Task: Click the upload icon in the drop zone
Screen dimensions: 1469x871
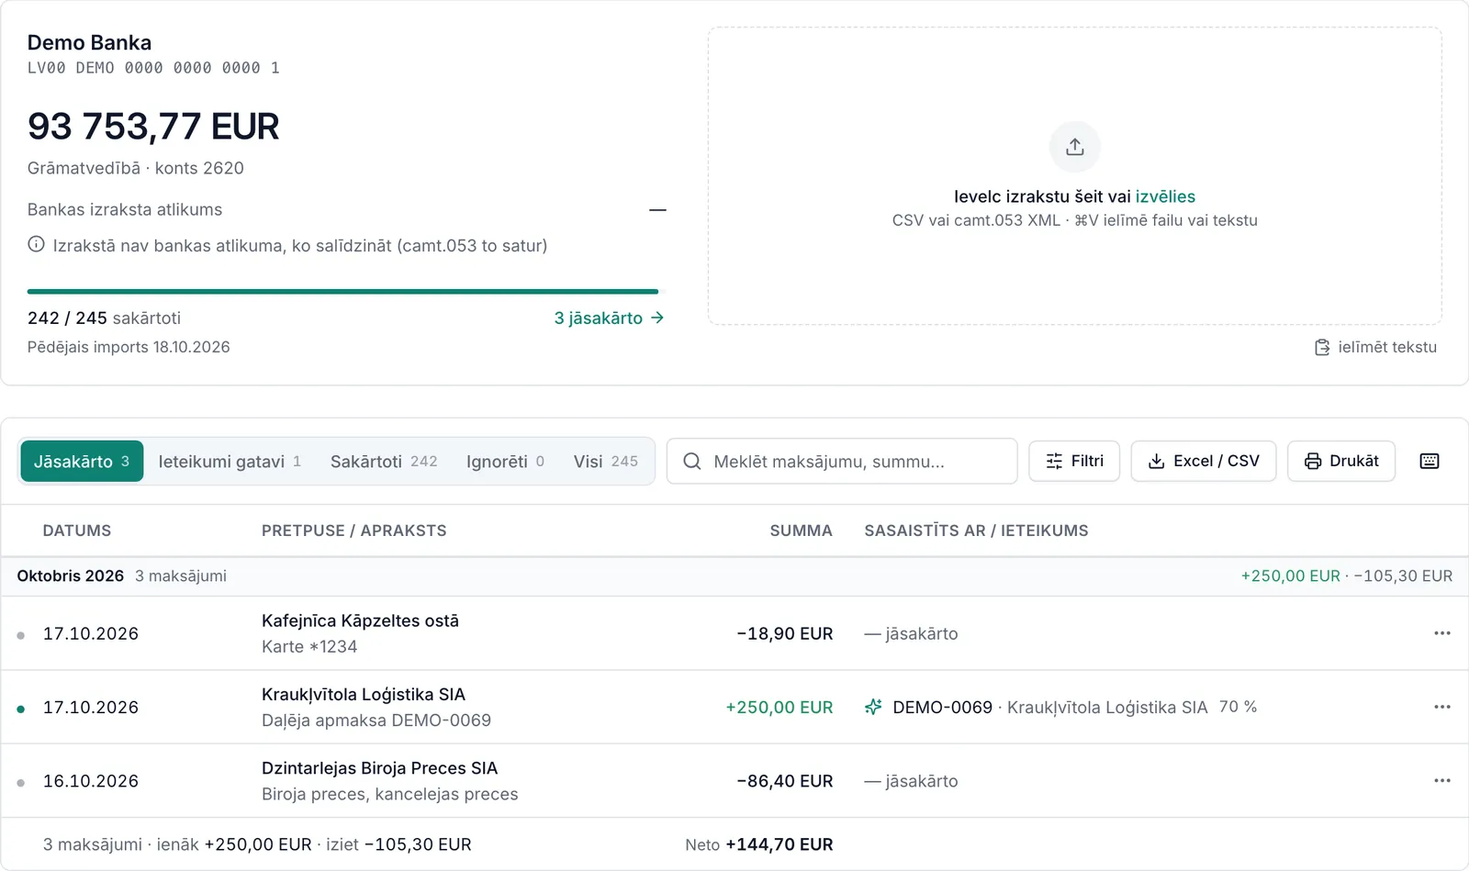Action: 1074,147
